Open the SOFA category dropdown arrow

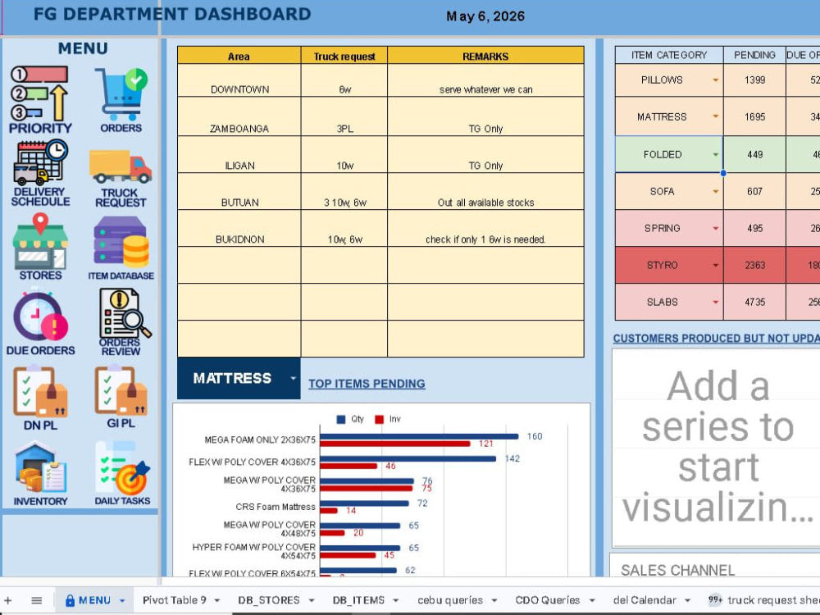pos(715,191)
